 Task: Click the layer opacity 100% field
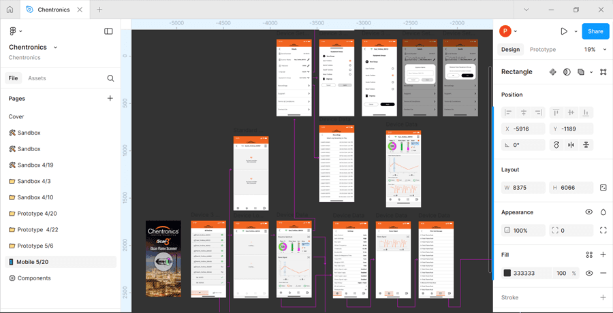tap(523, 231)
